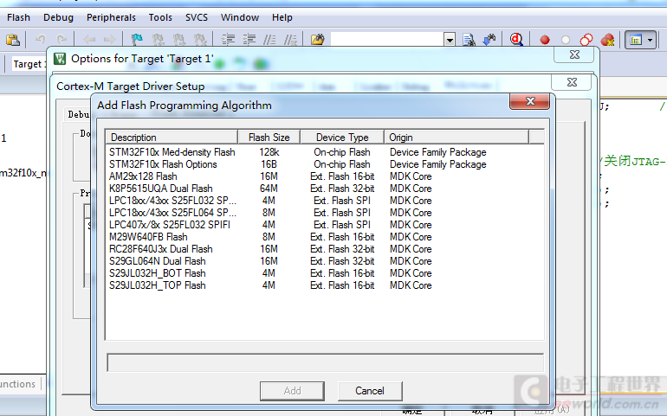Go to the next bookmark icon
This screenshot has height=416, width=667.
179,40
